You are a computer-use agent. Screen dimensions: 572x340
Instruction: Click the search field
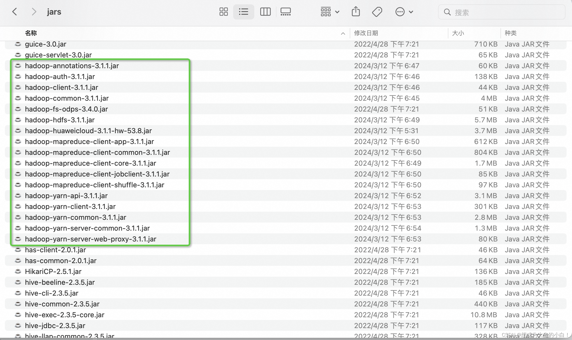click(x=502, y=12)
